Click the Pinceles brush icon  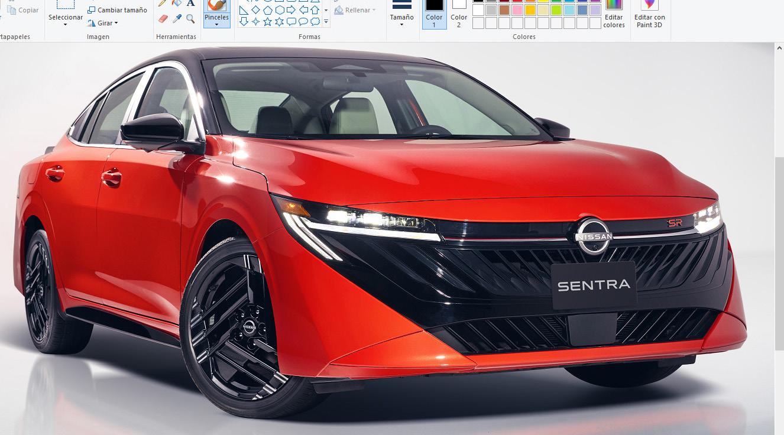click(x=216, y=5)
